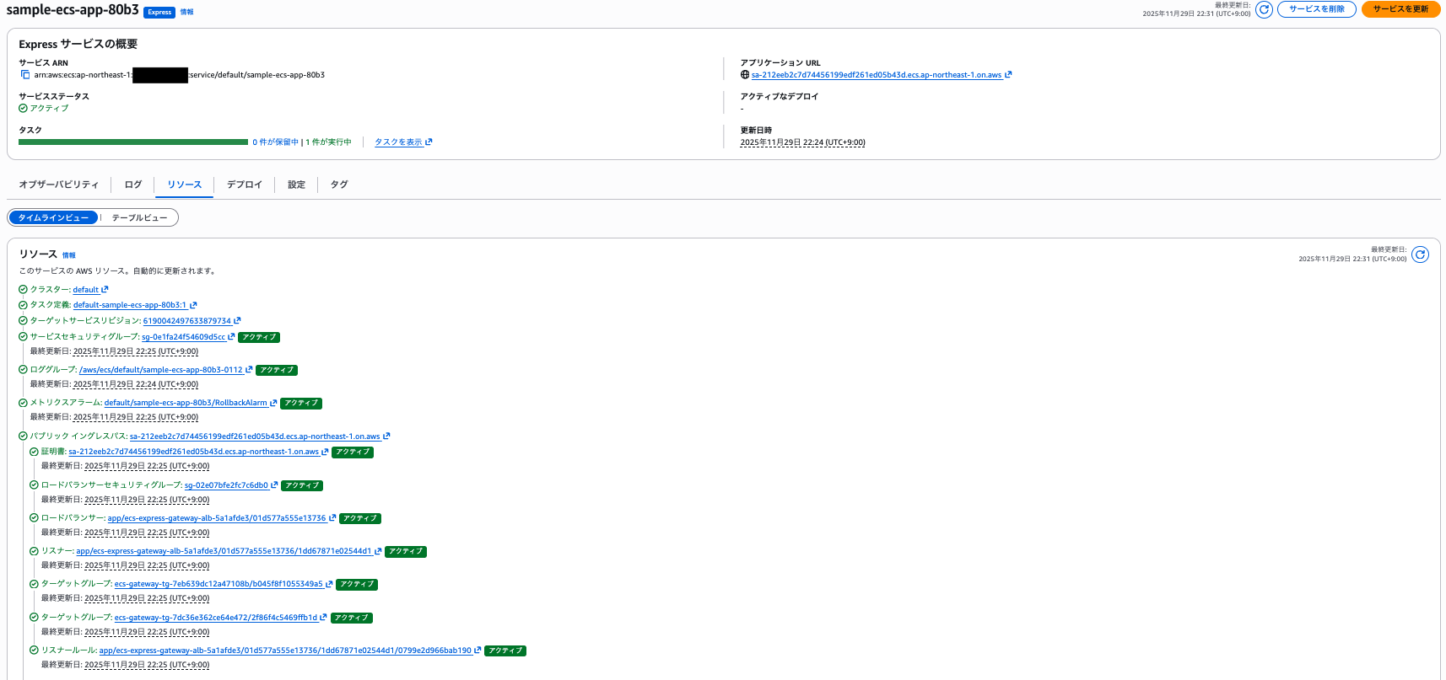This screenshot has height=680, width=1446.
Task: Click the 情報 link beside リソース heading
Action: tap(69, 255)
